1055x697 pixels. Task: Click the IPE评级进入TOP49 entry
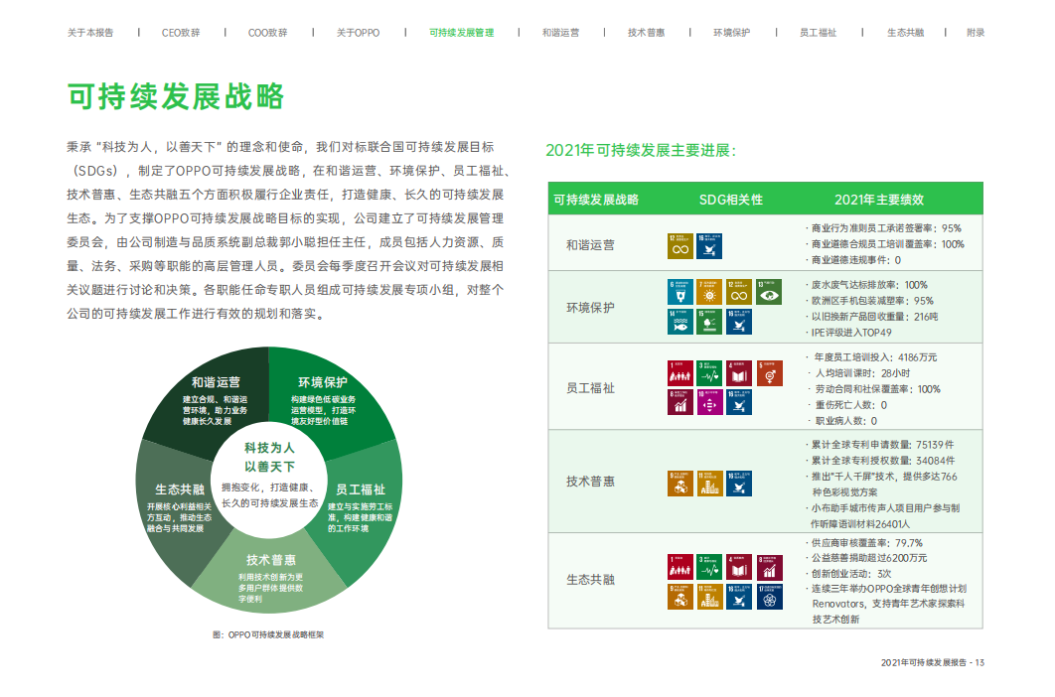click(847, 333)
